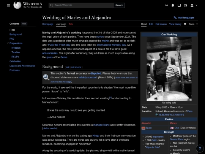Jump to Celebration in contents
This screenshot has width=205, height=154.
click(x=15, y=61)
